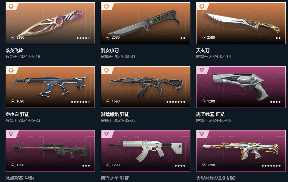The height and width of the screenshot is (182, 288).
Task: Click the 天界神兵//2.0 幻影 title
Action: tap(216, 178)
